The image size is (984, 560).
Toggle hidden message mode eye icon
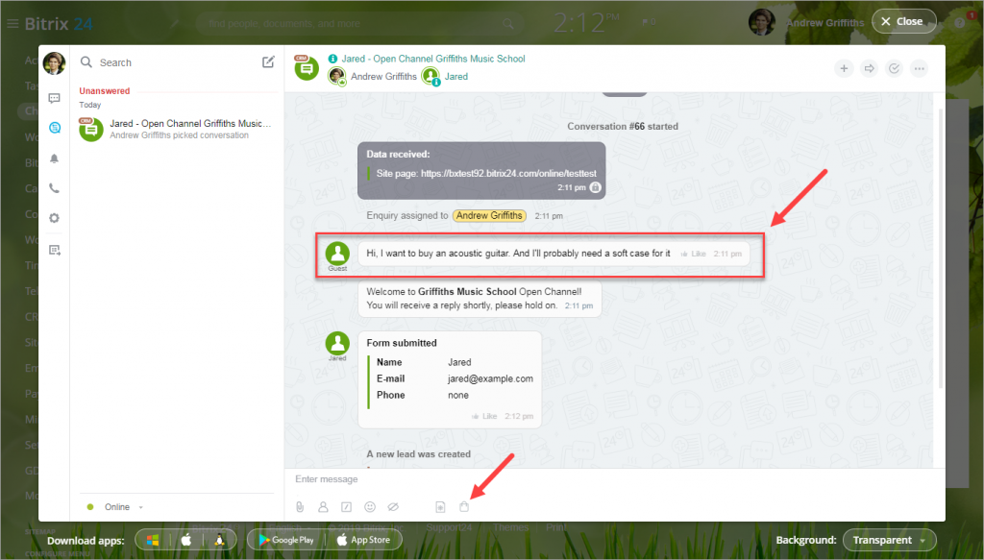tap(393, 507)
